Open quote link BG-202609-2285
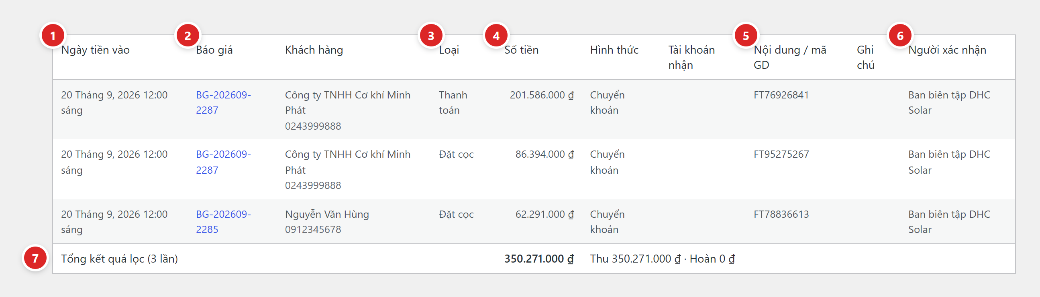This screenshot has height=297, width=1040. point(223,222)
